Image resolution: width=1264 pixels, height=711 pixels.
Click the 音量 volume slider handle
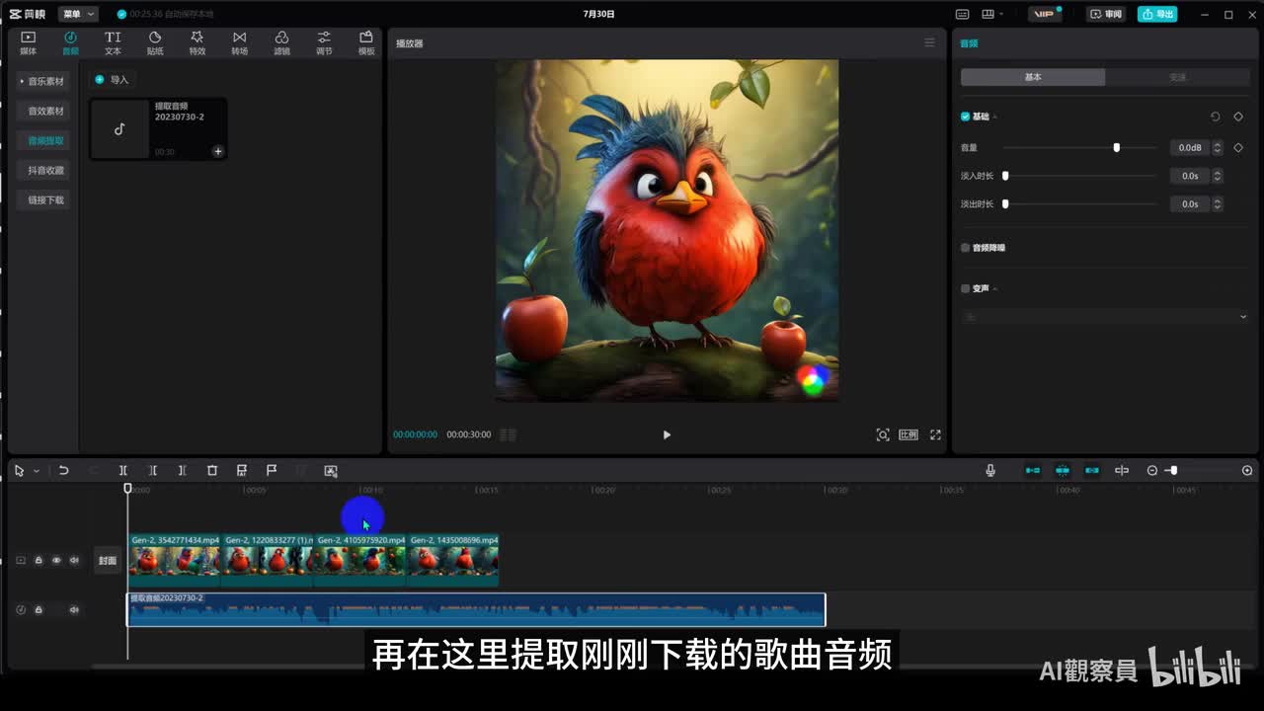1117,147
